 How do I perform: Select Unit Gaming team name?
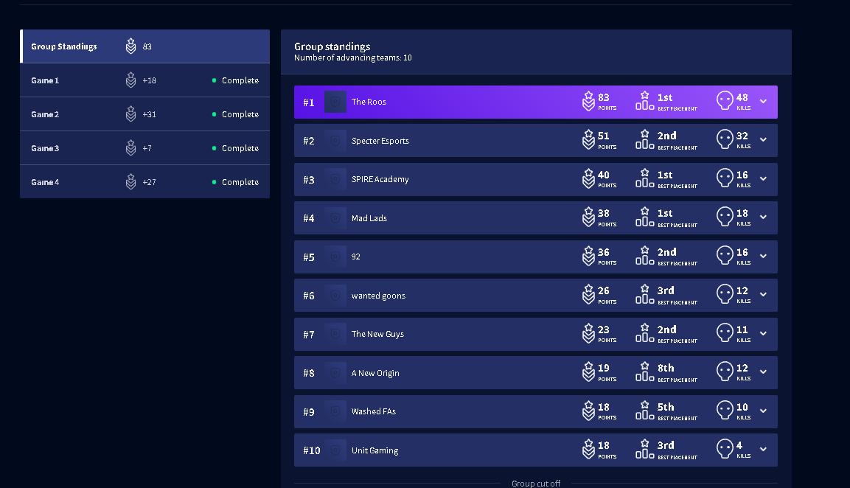(375, 450)
